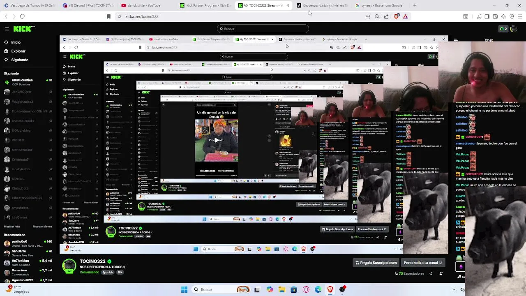The height and width of the screenshot is (296, 526).
Task: Open a new browser tab
Action: point(415,5)
